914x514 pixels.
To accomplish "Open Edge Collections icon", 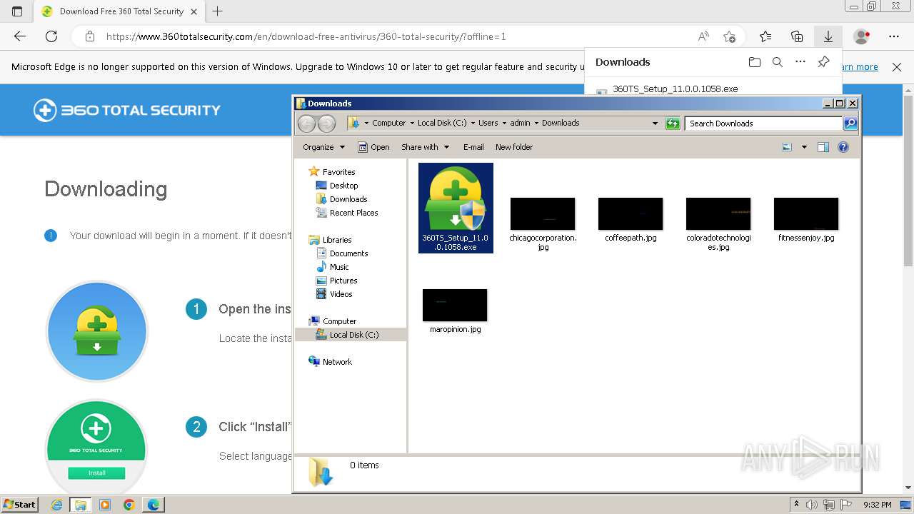I will coord(797,36).
